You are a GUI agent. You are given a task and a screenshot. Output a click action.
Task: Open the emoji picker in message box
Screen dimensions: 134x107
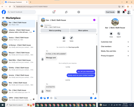coord(91,98)
